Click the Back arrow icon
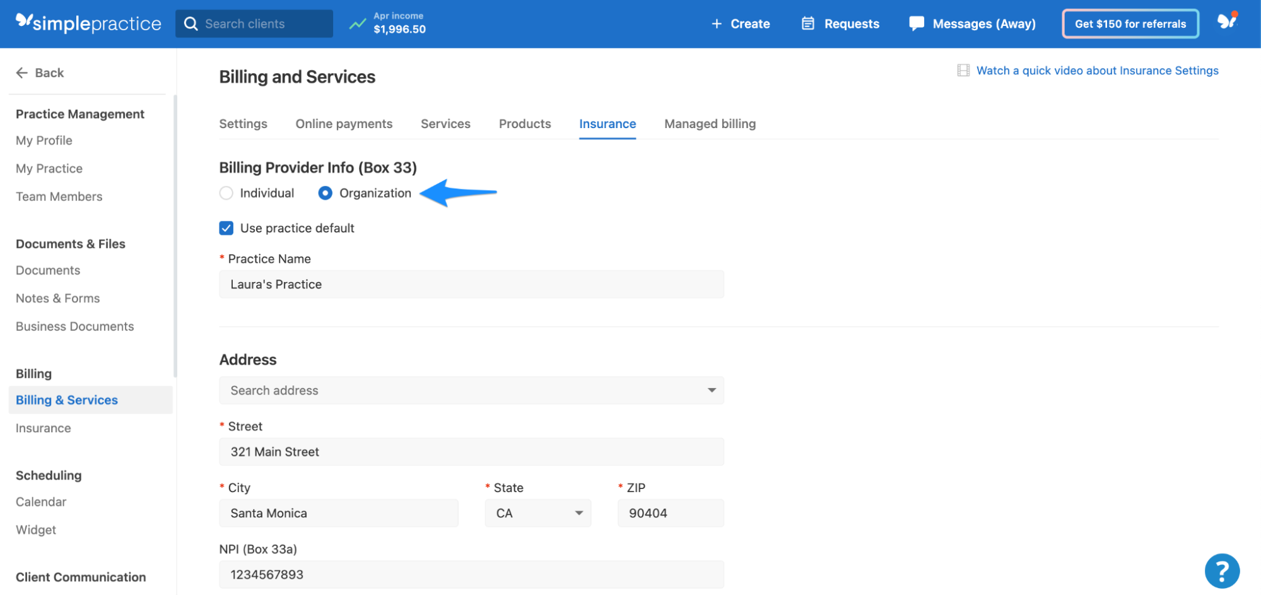 coord(21,73)
